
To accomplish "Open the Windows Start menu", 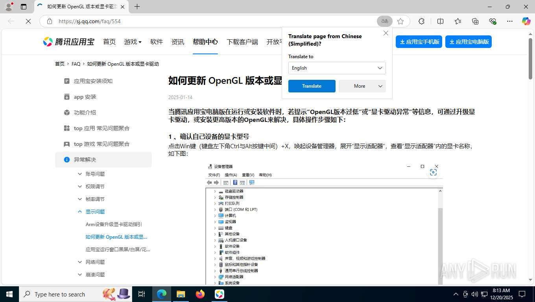I will point(9,294).
